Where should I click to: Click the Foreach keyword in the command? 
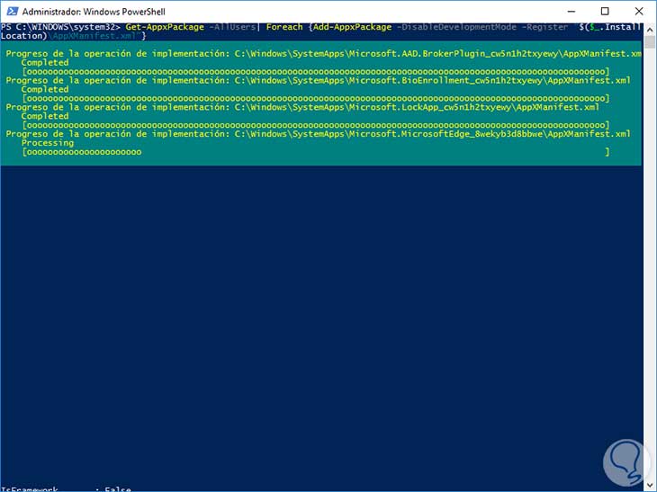click(284, 27)
